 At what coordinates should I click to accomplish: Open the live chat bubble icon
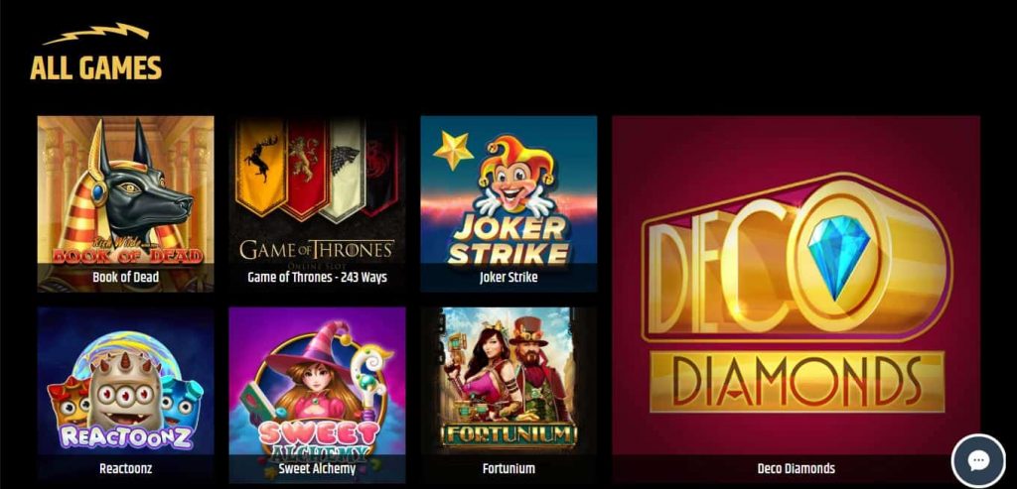click(978, 461)
